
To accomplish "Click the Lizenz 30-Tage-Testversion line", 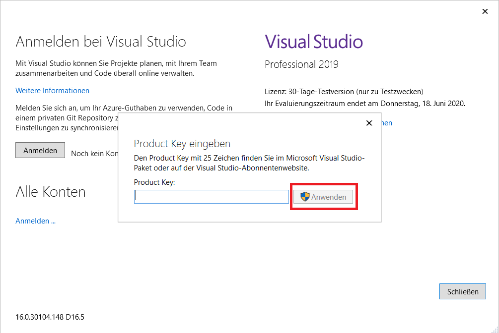I will click(344, 92).
